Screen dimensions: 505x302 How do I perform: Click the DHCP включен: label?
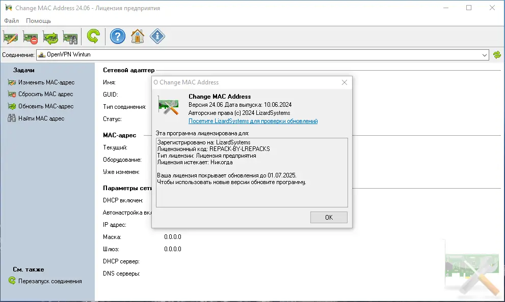(123, 200)
